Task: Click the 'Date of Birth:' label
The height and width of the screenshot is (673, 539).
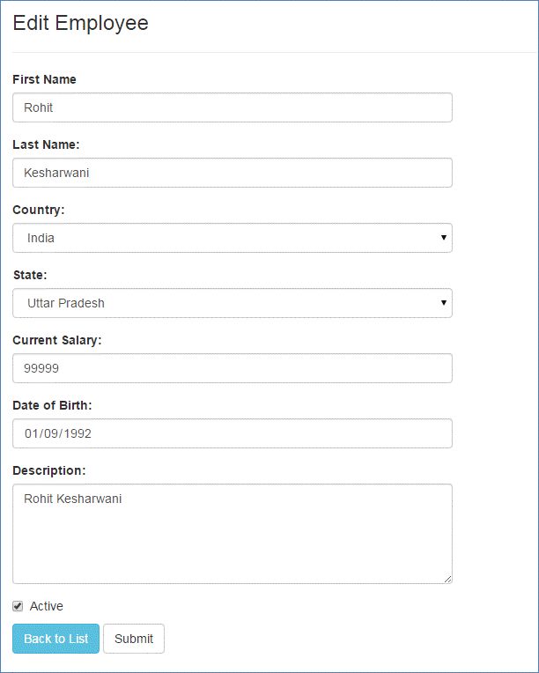Action: (x=52, y=405)
